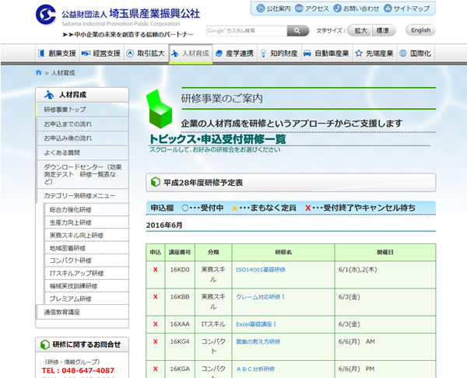Screen dimensions: 467x378
Task: Click course number 16KG4 cell
Action: point(180,347)
